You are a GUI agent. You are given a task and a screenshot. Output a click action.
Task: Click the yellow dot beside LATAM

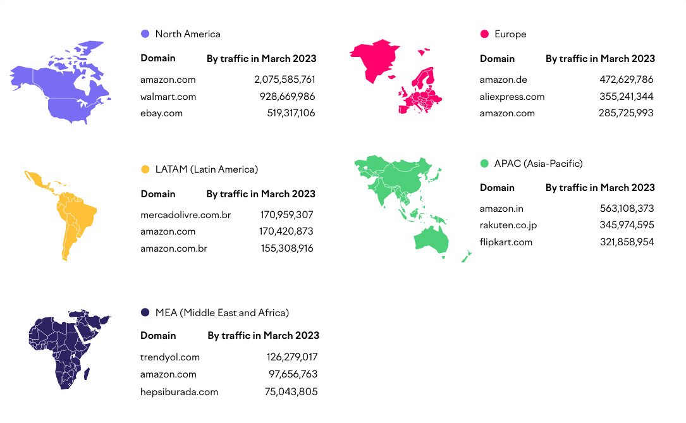145,169
